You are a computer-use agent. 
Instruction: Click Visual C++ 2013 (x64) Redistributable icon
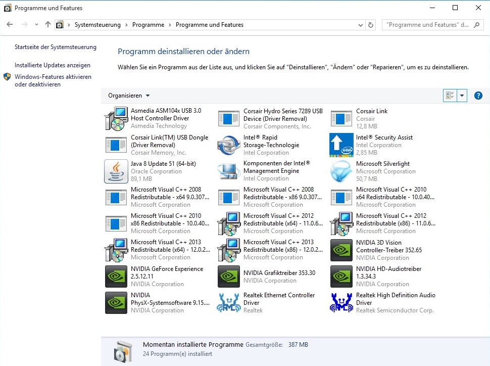pyautogui.click(x=116, y=250)
